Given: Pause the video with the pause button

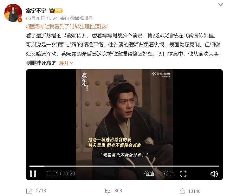Looking at the screenshot, I should pyautogui.click(x=33, y=174).
